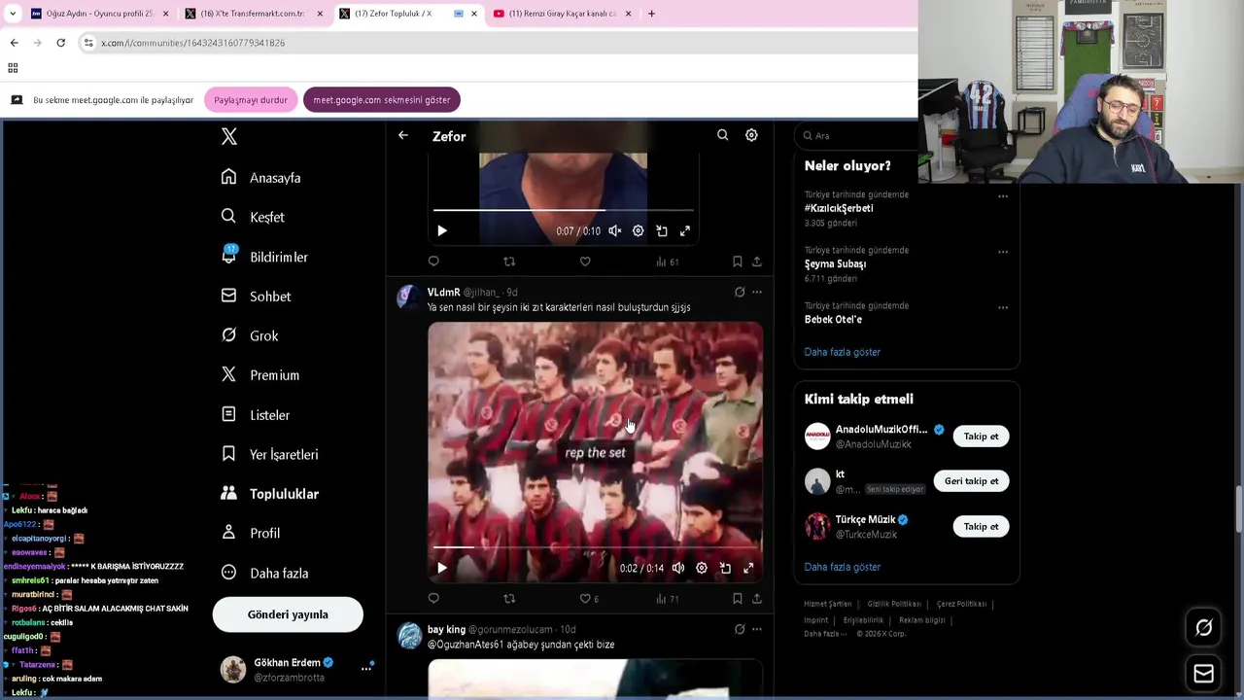The image size is (1244, 700).
Task: Bookmark the top video post
Action: pyautogui.click(x=737, y=262)
